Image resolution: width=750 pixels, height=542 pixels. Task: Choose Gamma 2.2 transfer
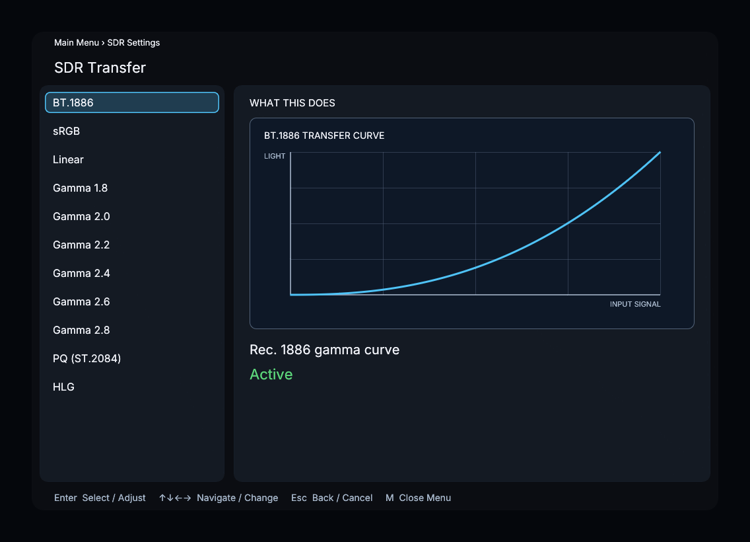coord(132,245)
